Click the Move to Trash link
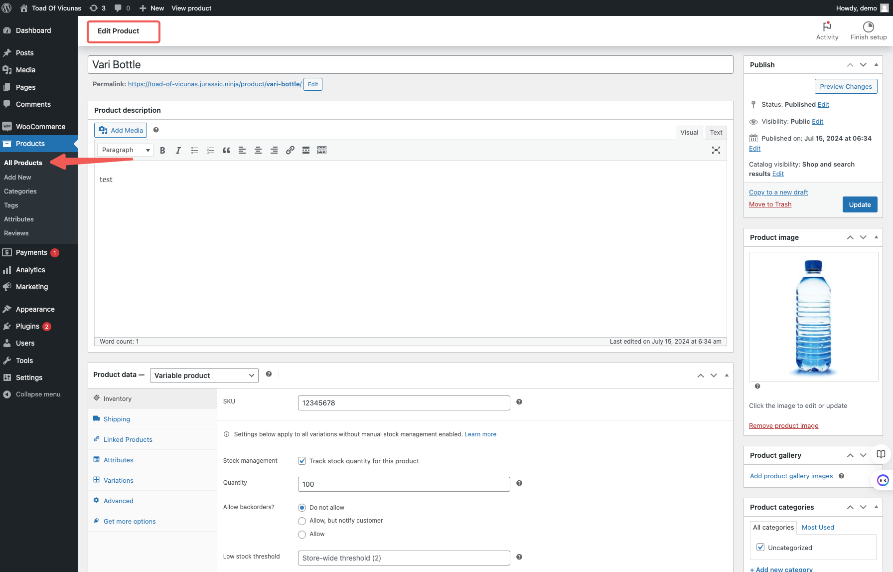 click(x=770, y=204)
